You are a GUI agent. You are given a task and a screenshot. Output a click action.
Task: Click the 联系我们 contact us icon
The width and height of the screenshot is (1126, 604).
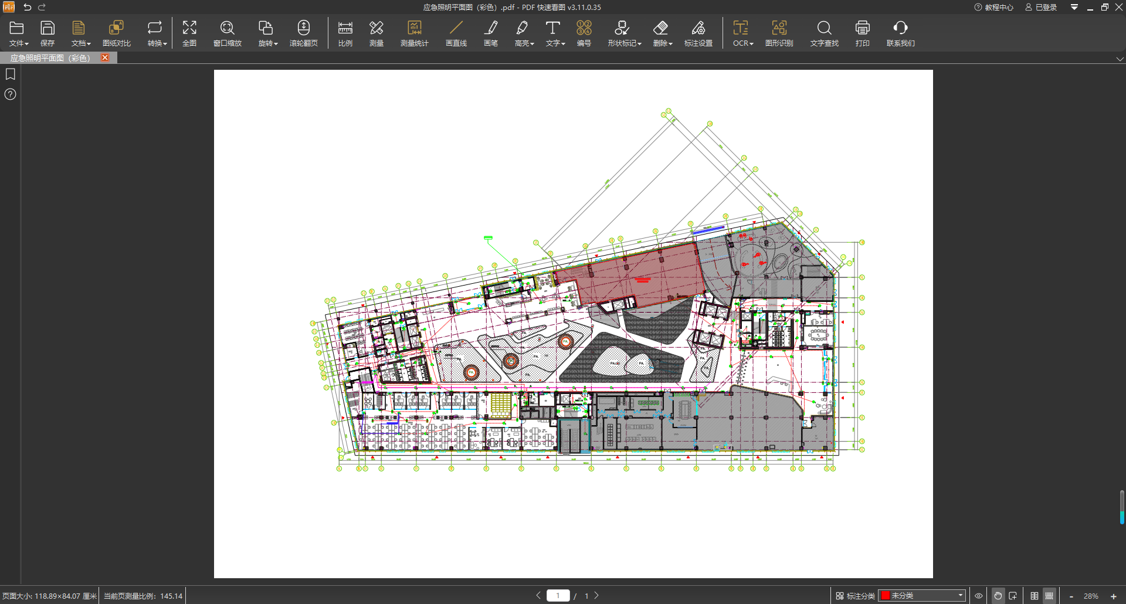(901, 33)
